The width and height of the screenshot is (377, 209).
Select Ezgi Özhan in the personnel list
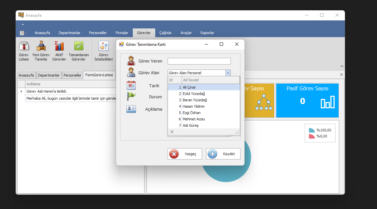[204, 113]
